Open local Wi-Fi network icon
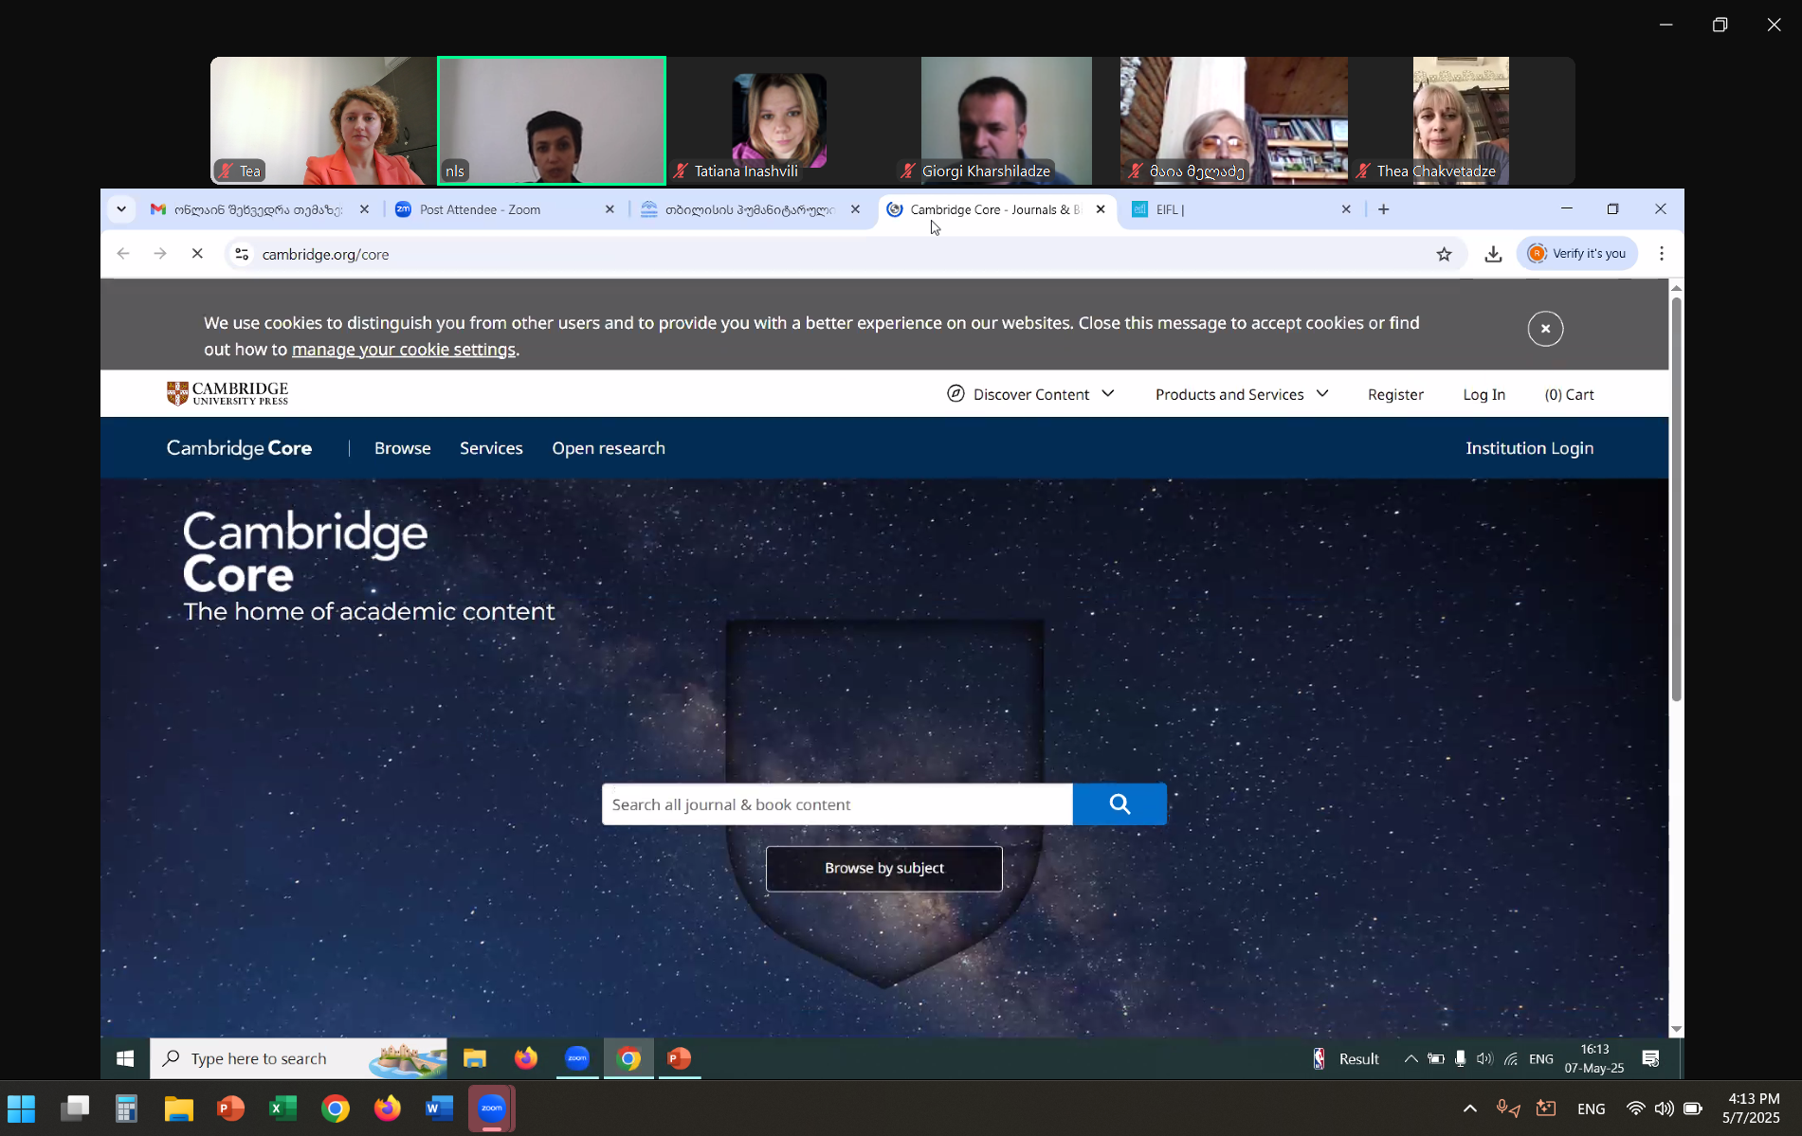Viewport: 1802px width, 1136px height. click(1635, 1109)
